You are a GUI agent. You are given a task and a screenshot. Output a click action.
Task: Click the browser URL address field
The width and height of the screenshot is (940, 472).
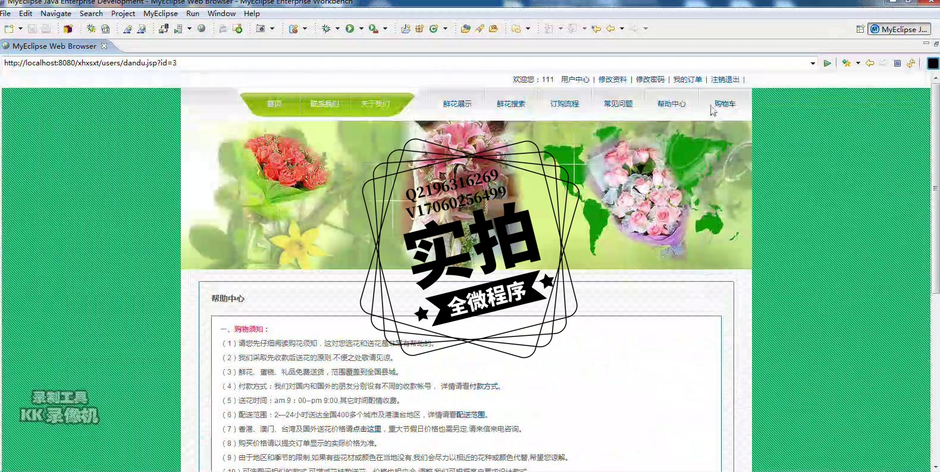405,62
